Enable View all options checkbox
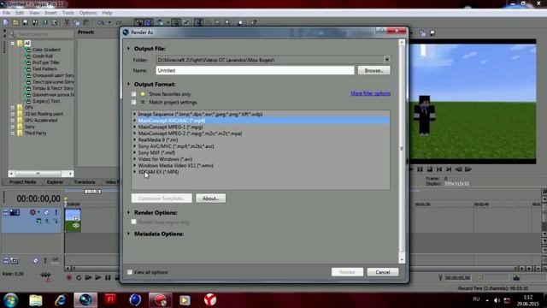 click(x=129, y=272)
